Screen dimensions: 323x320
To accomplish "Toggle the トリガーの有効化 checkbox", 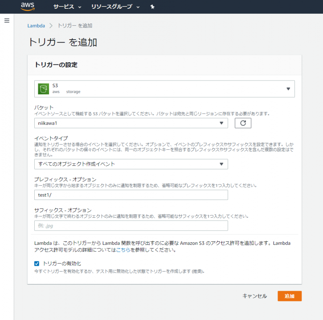I will 37,264.
